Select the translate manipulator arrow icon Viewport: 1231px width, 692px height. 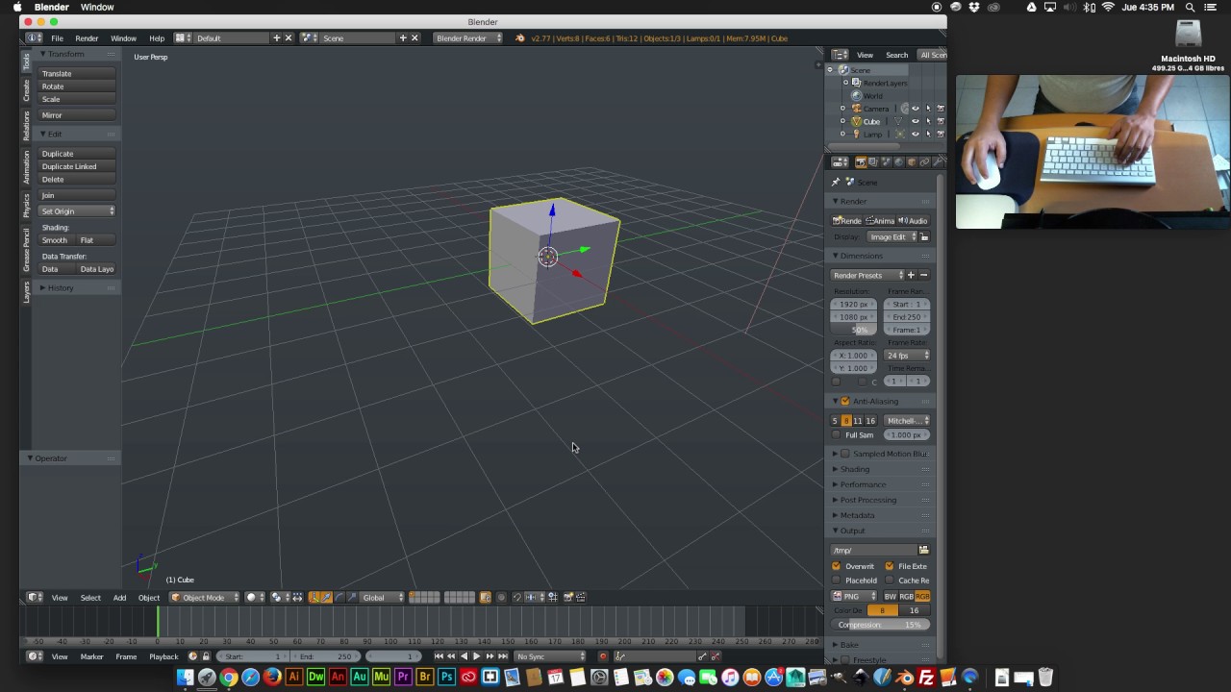pyautogui.click(x=326, y=598)
